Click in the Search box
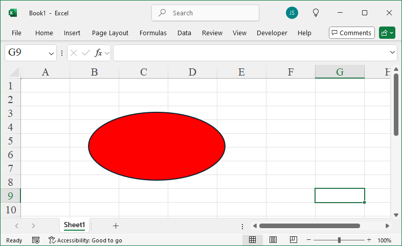 (x=206, y=13)
